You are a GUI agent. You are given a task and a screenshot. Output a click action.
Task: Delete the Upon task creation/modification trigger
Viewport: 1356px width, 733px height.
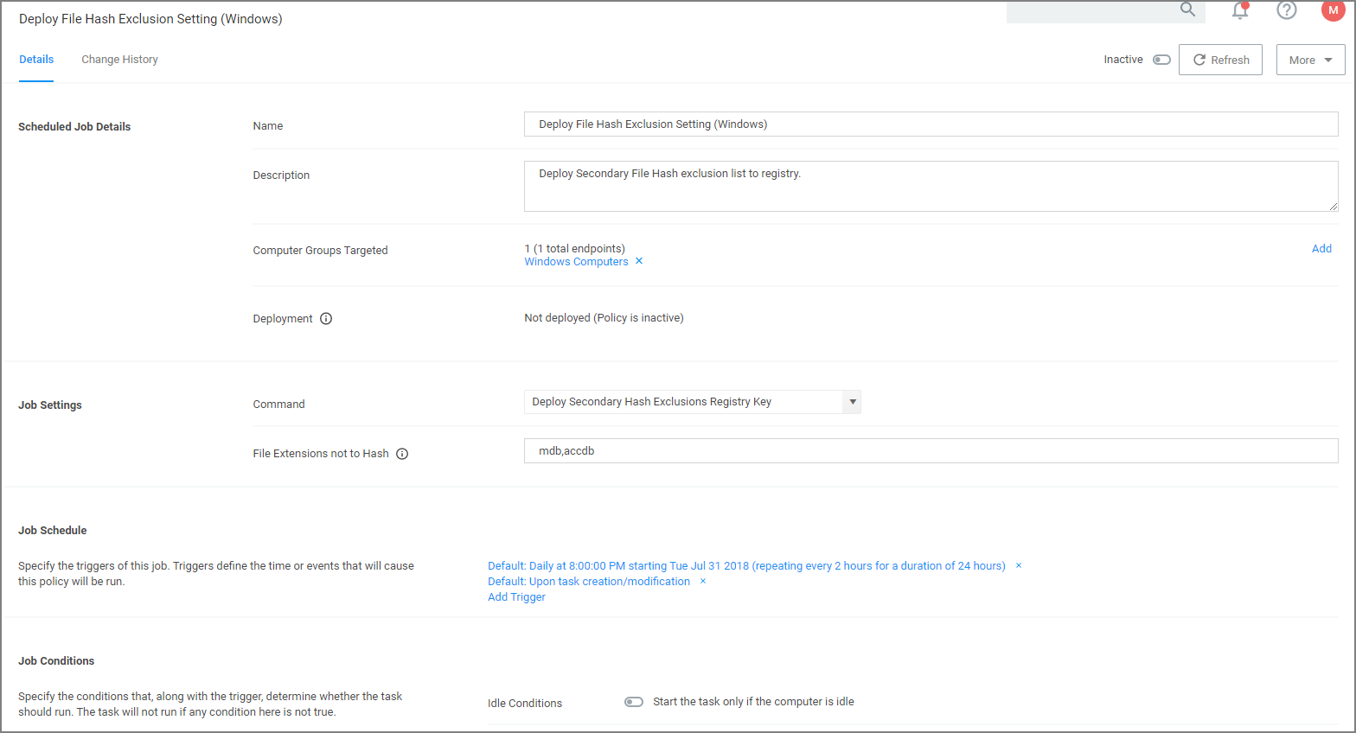[703, 582]
